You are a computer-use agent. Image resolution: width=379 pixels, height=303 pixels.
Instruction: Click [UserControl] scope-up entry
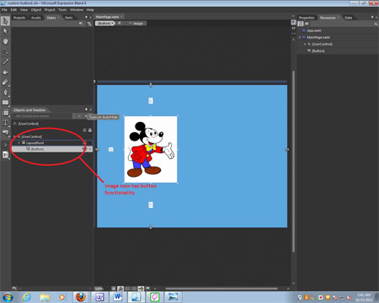[x=26, y=124]
